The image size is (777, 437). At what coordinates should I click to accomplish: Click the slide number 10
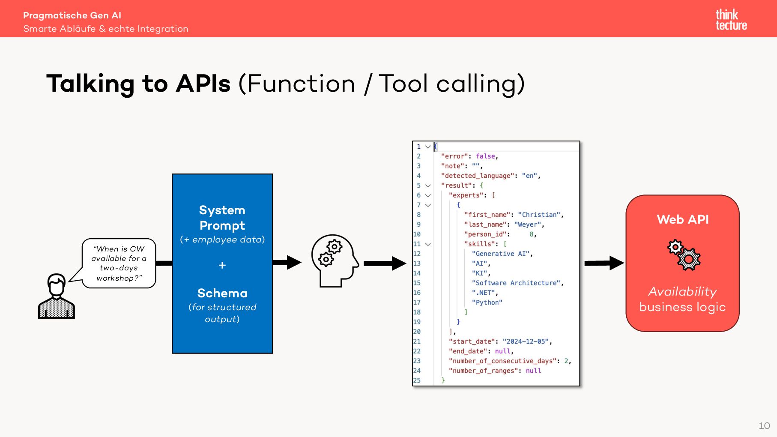pos(764,426)
